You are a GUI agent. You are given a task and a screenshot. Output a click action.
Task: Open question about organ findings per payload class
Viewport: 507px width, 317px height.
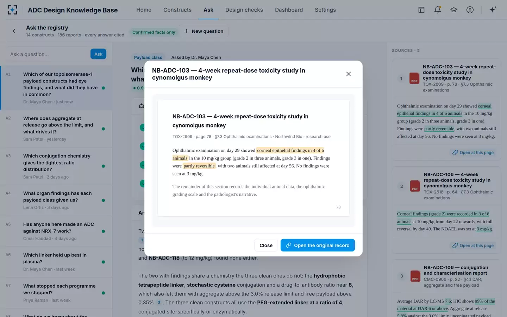tap(56, 200)
